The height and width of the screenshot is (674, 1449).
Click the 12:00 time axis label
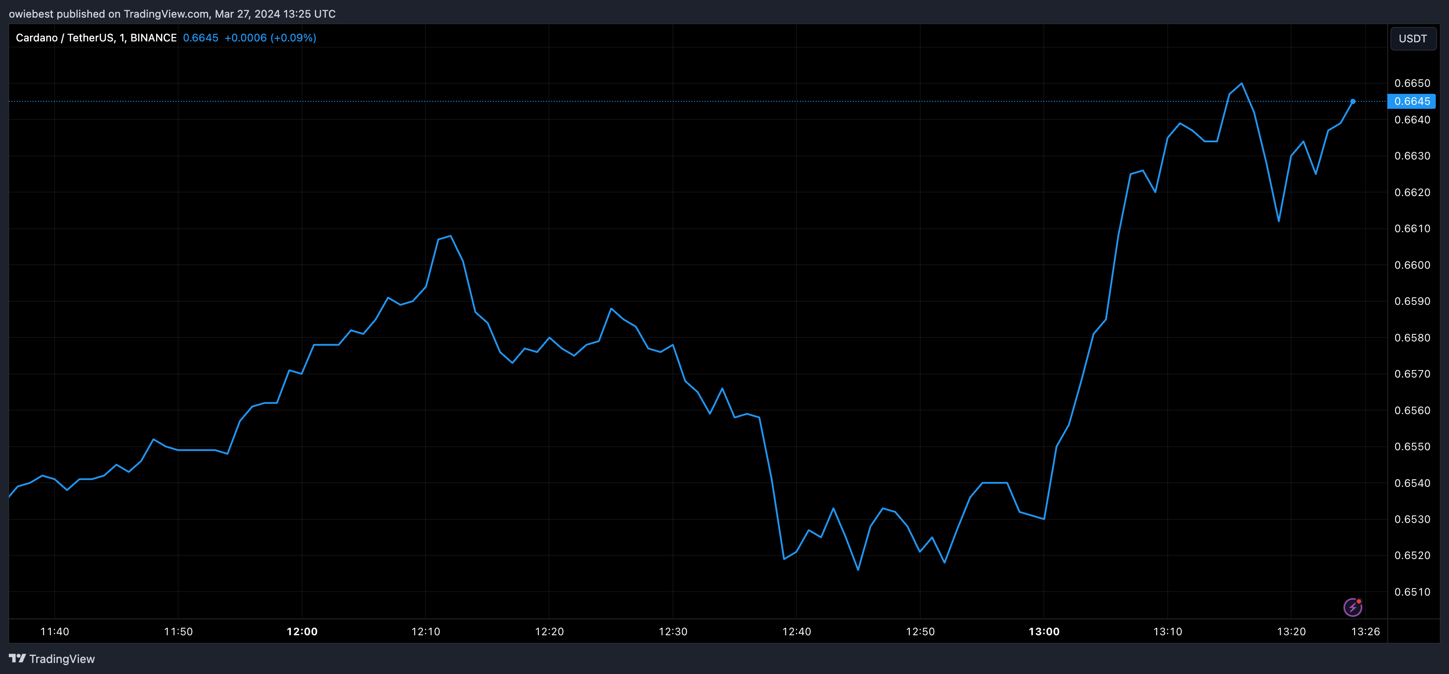coord(302,631)
